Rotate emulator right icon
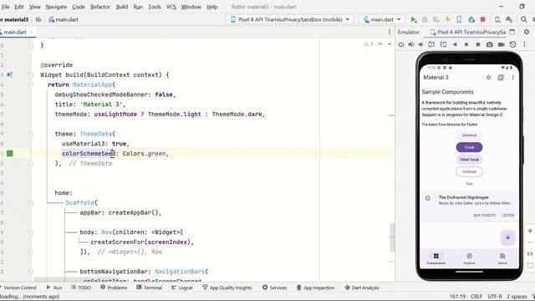The height and width of the screenshot is (301, 535). tap(443, 44)
